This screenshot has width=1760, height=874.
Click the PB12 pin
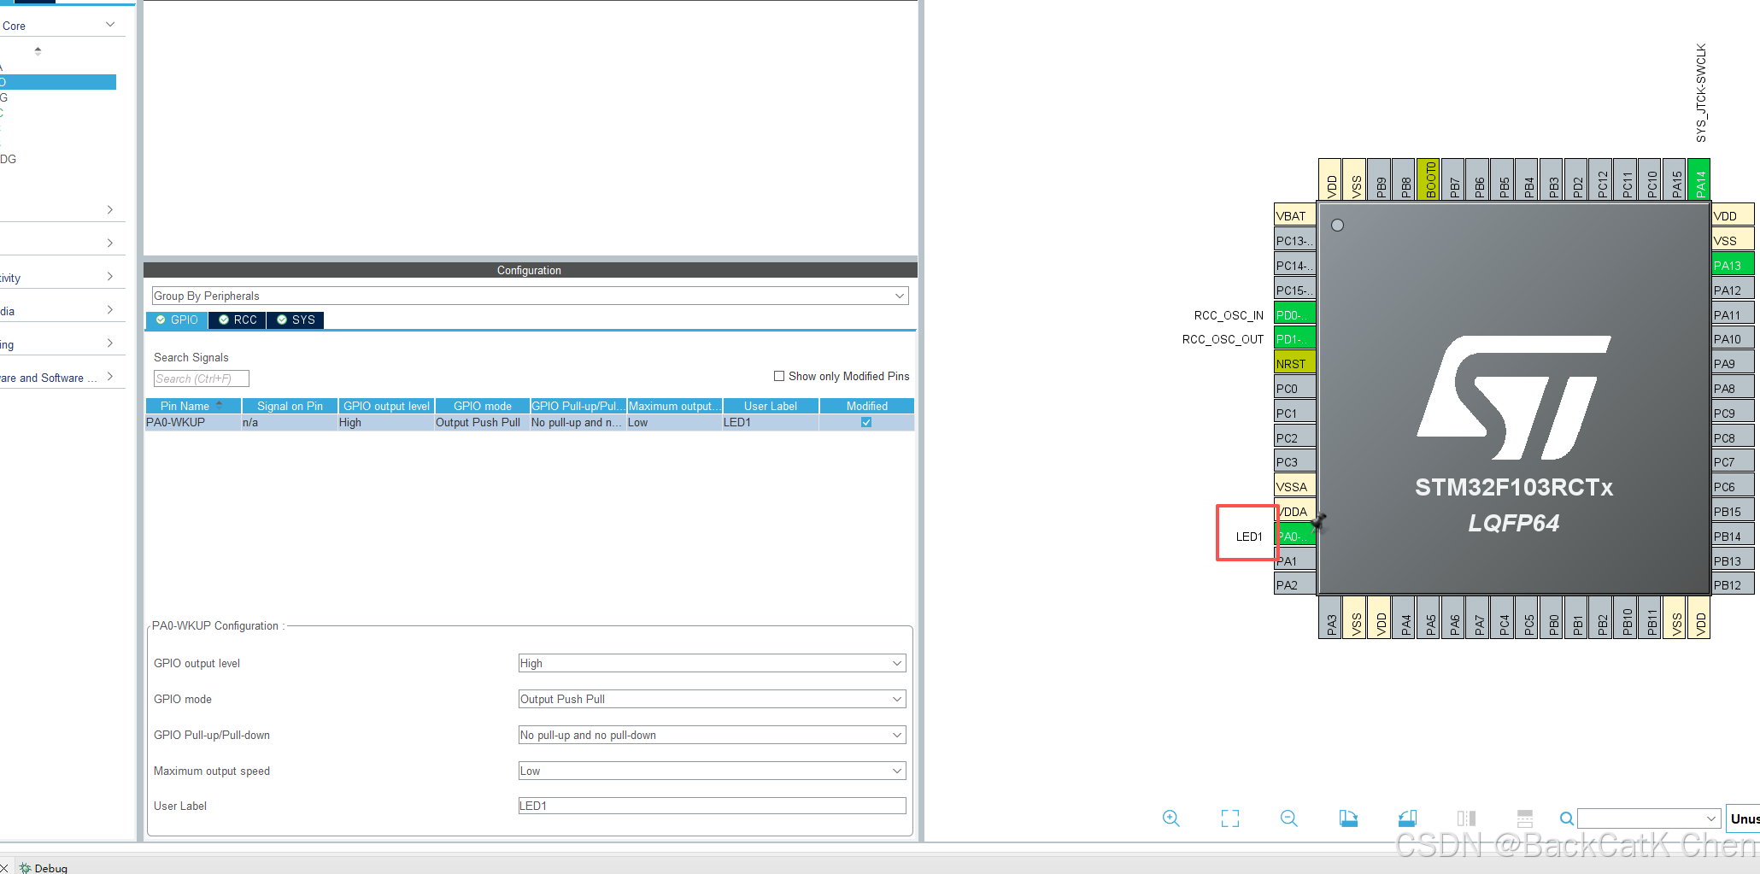coord(1733,585)
